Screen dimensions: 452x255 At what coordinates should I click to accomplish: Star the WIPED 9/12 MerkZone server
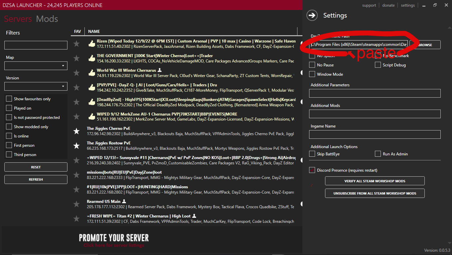pyautogui.click(x=76, y=117)
